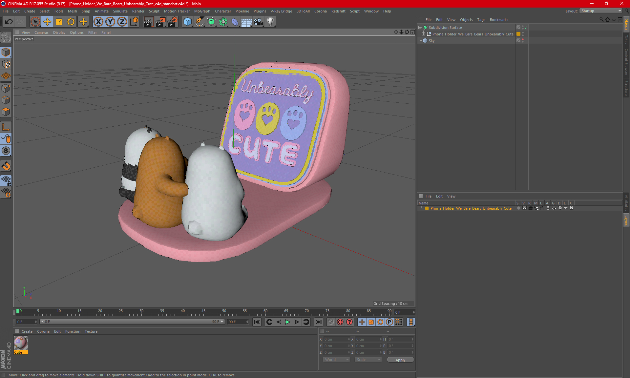Click the Apply button in coordinates panel
This screenshot has width=630, height=378.
(x=400, y=360)
